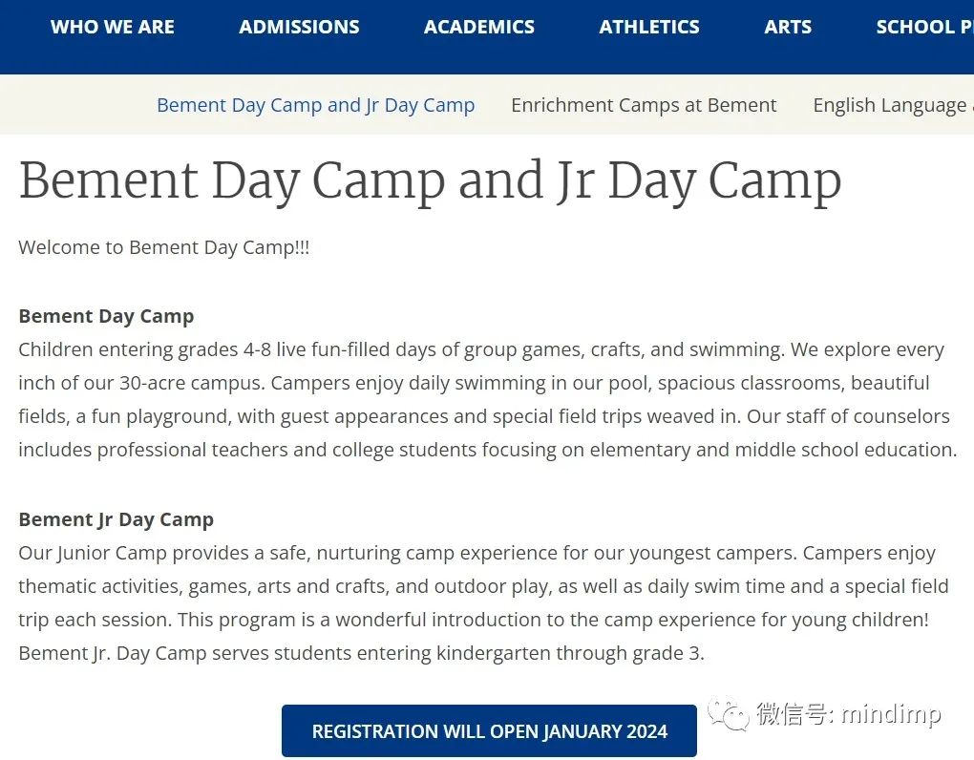Select ACADEMICS in the navigation bar
The width and height of the screenshot is (974, 760).
(x=479, y=27)
